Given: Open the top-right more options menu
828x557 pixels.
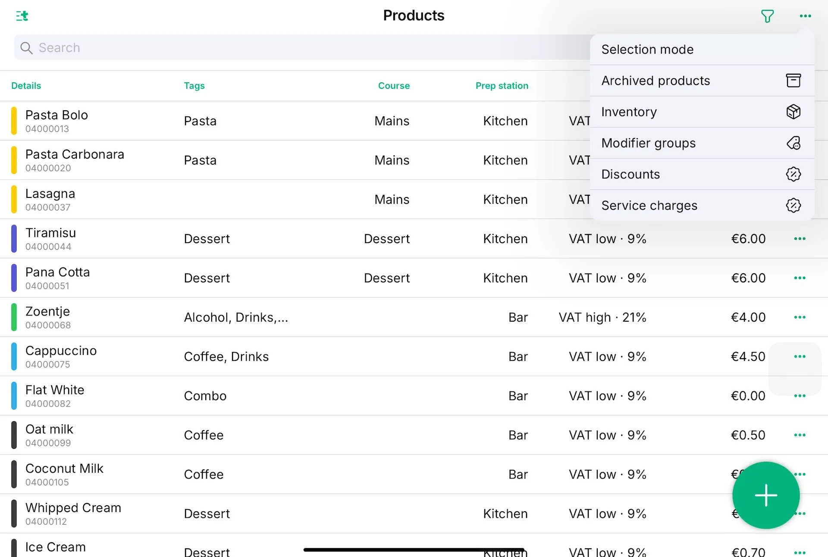Looking at the screenshot, I should [805, 16].
